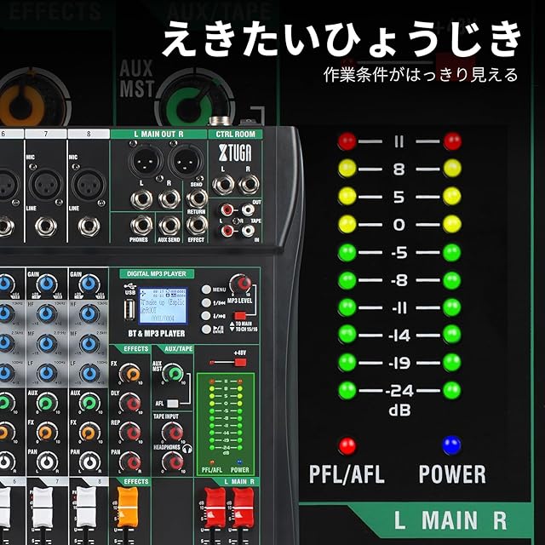The height and width of the screenshot is (545, 545).
Task: Push the previous track button below MENU
Action: click(x=206, y=302)
